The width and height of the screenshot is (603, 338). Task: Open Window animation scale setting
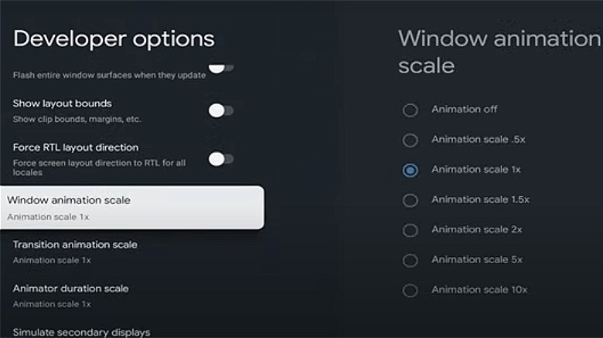click(x=131, y=207)
